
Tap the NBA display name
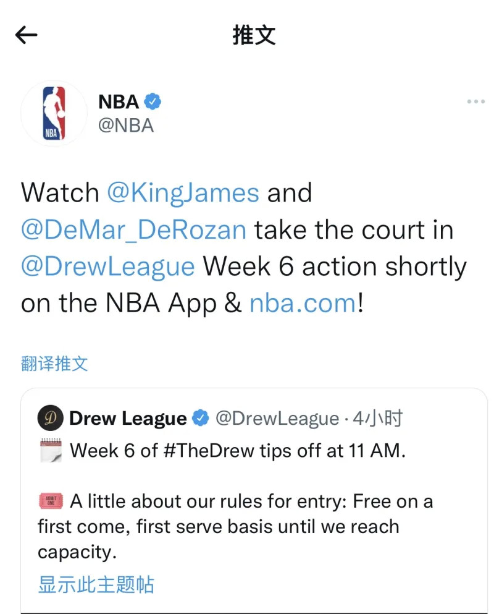[x=119, y=102]
